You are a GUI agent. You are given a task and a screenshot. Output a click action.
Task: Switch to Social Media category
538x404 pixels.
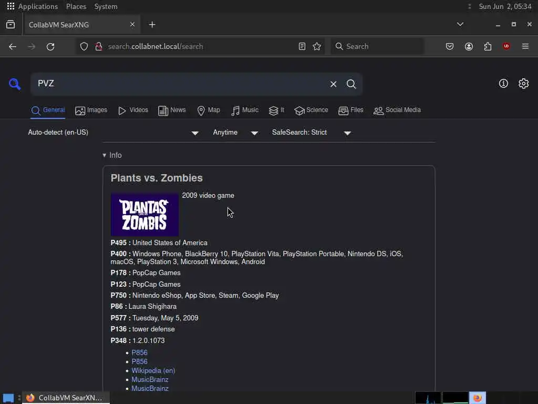[x=397, y=110]
